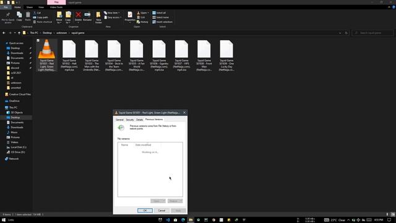Viewport: 396px width, 223px height.
Task: Delete the selected file with red X
Action: (x=79, y=17)
